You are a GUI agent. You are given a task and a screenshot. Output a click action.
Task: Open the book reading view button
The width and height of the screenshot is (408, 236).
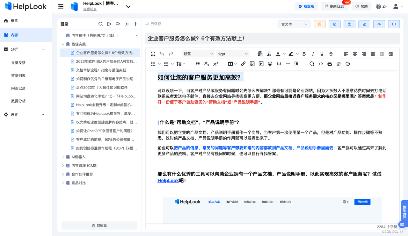[x=394, y=24]
